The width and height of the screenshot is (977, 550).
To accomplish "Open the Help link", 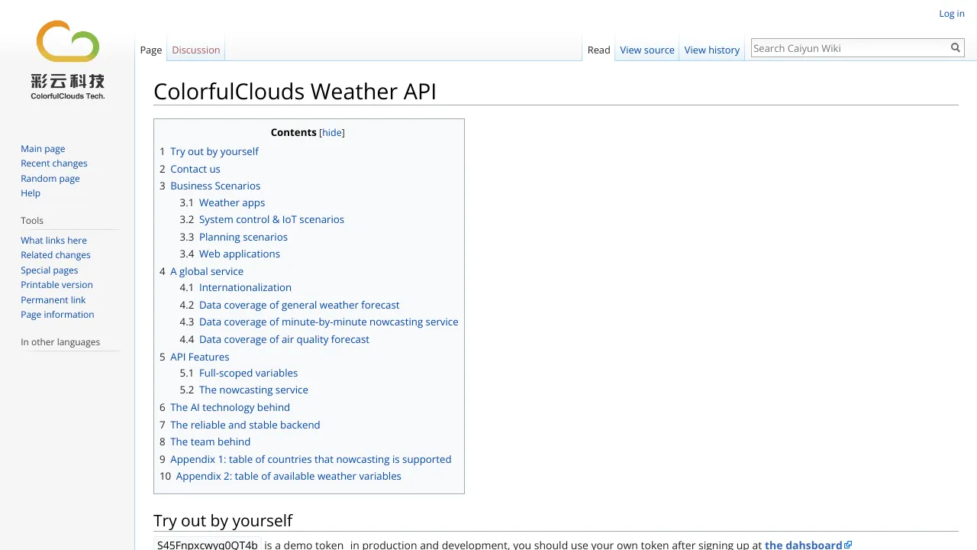I will pos(31,193).
